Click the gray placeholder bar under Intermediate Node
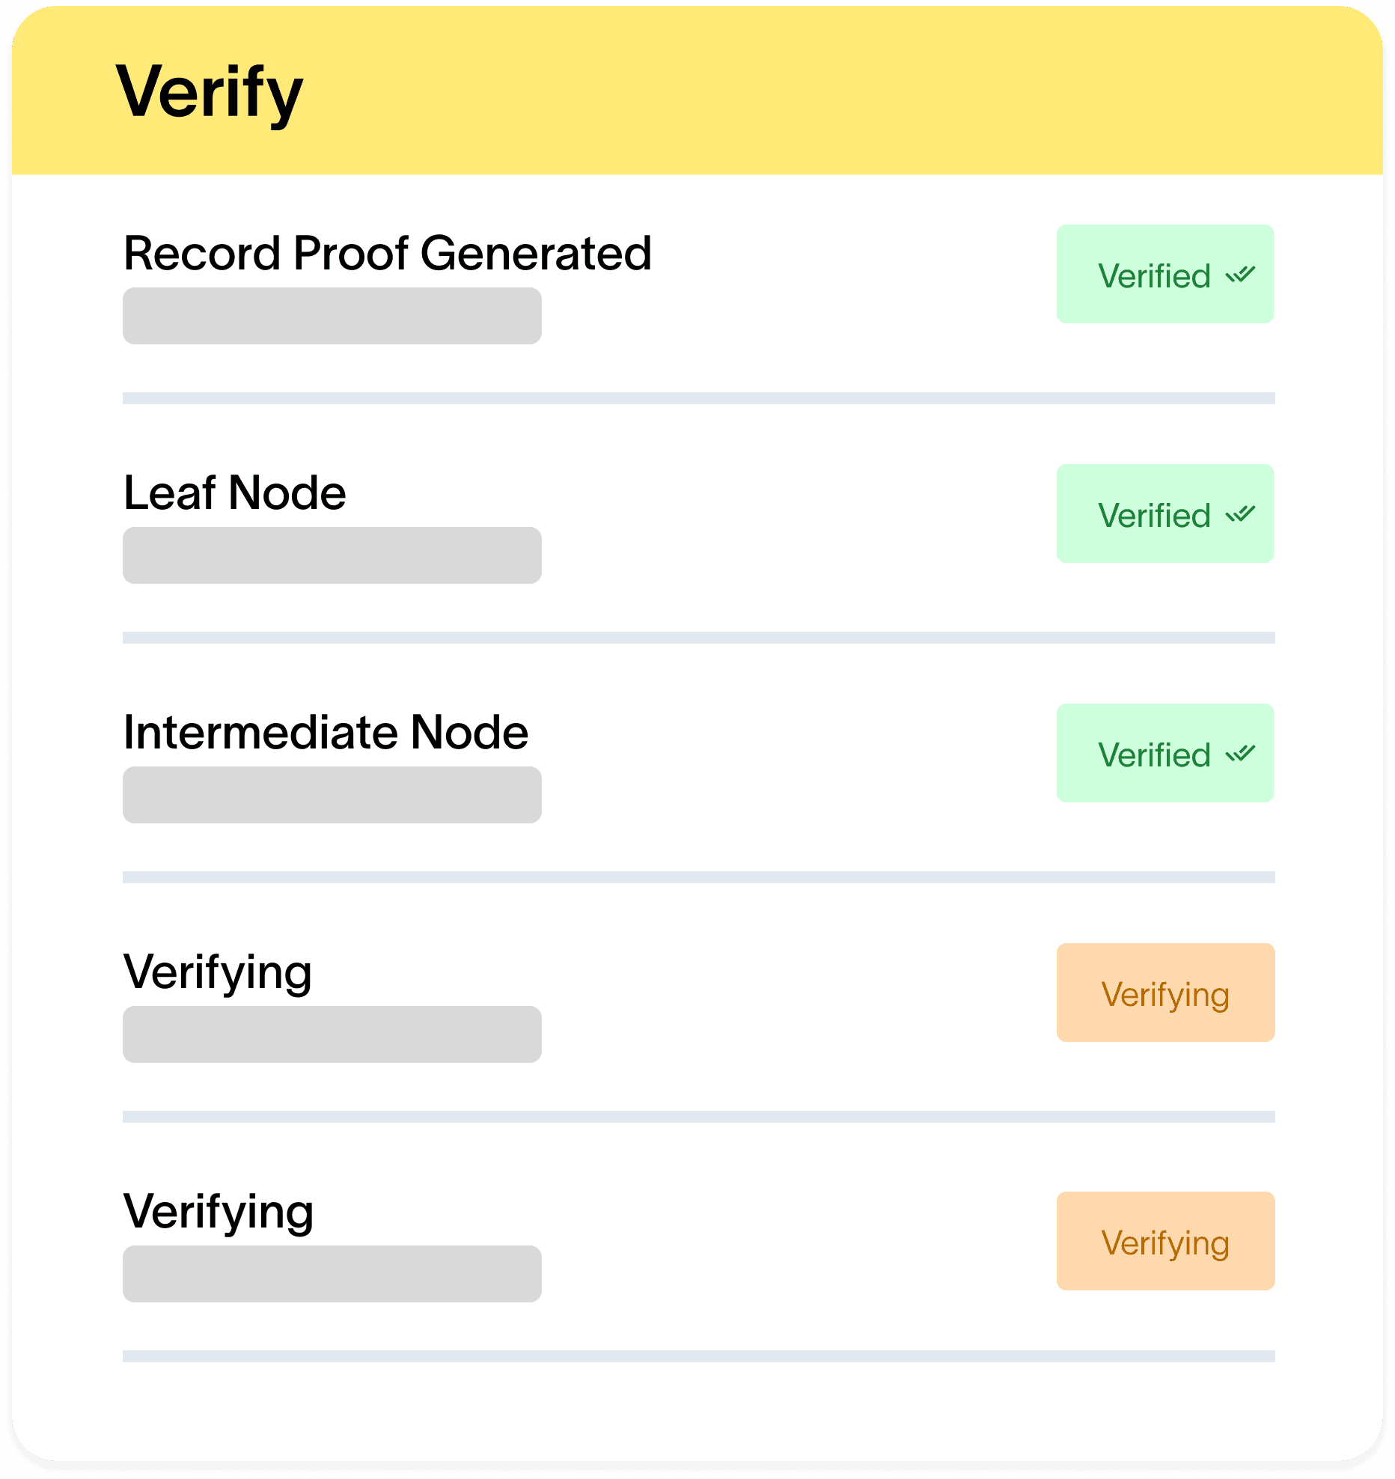The width and height of the screenshot is (1395, 1479). tap(332, 795)
